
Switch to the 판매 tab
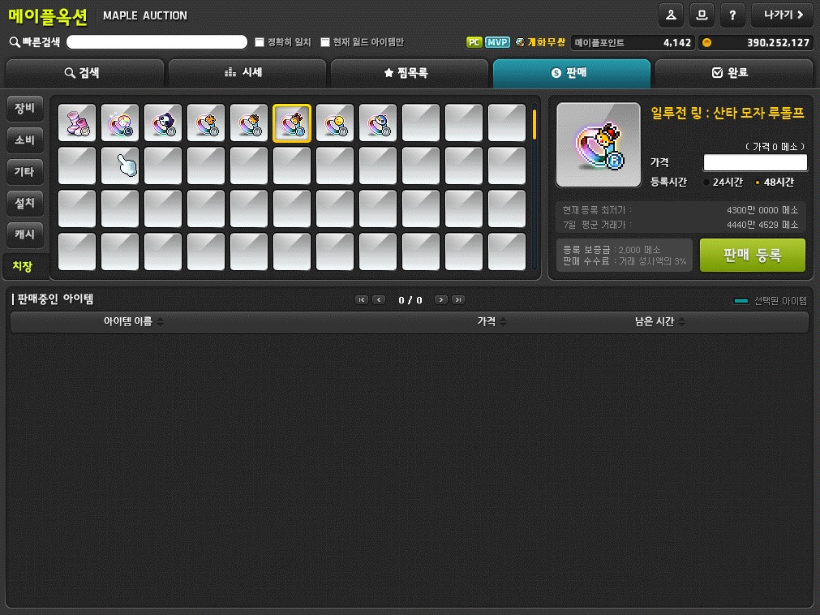[572, 73]
